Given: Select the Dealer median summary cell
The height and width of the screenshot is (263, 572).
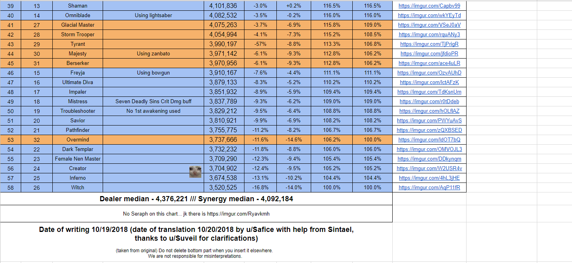Looking at the screenshot, I should pyautogui.click(x=196, y=199).
